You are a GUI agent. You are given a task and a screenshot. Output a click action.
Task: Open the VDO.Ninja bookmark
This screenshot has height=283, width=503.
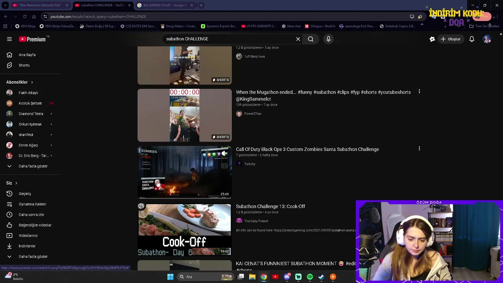coord(25,26)
